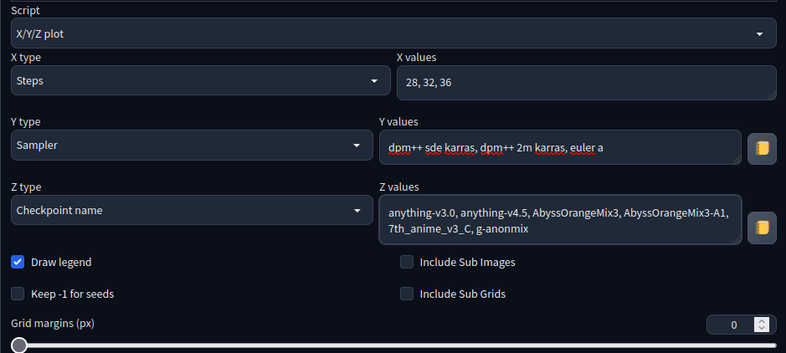The height and width of the screenshot is (353, 786).
Task: Click the Grid margins slider handle
Action: point(19,345)
